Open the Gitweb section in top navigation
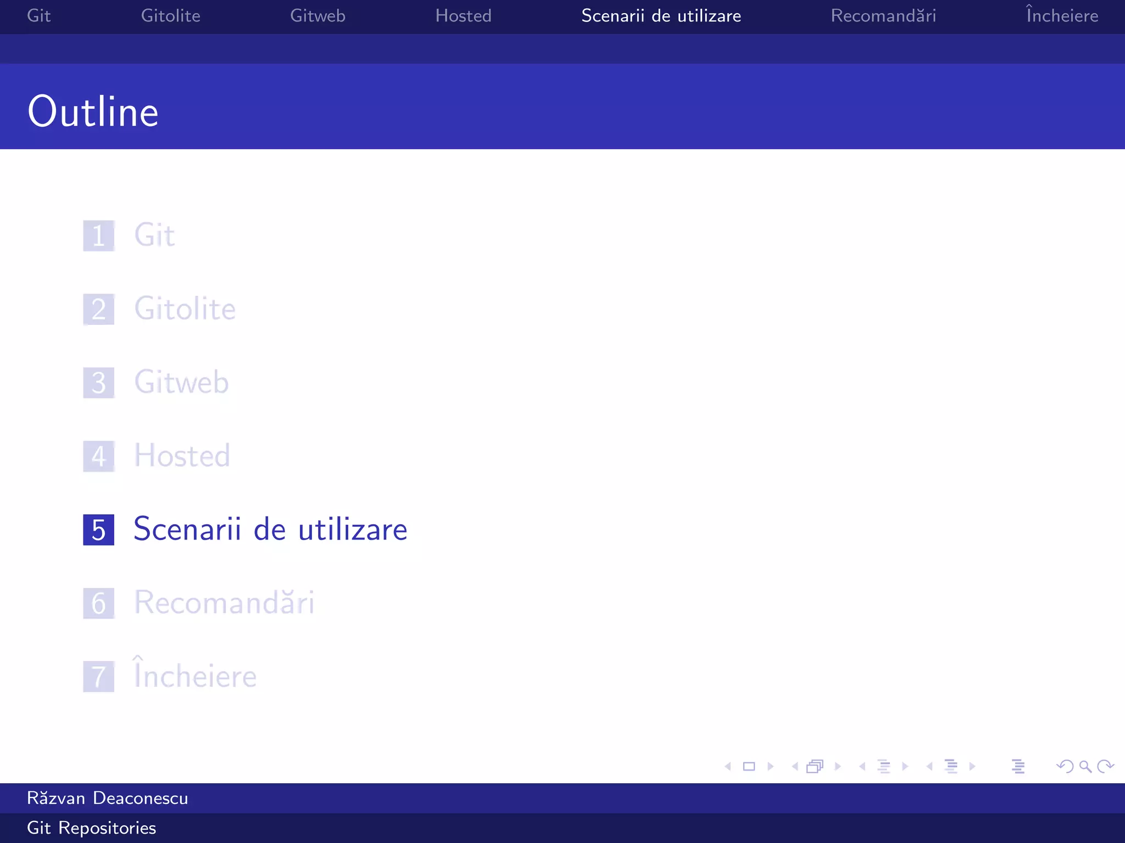Viewport: 1125px width, 843px height. click(x=318, y=16)
